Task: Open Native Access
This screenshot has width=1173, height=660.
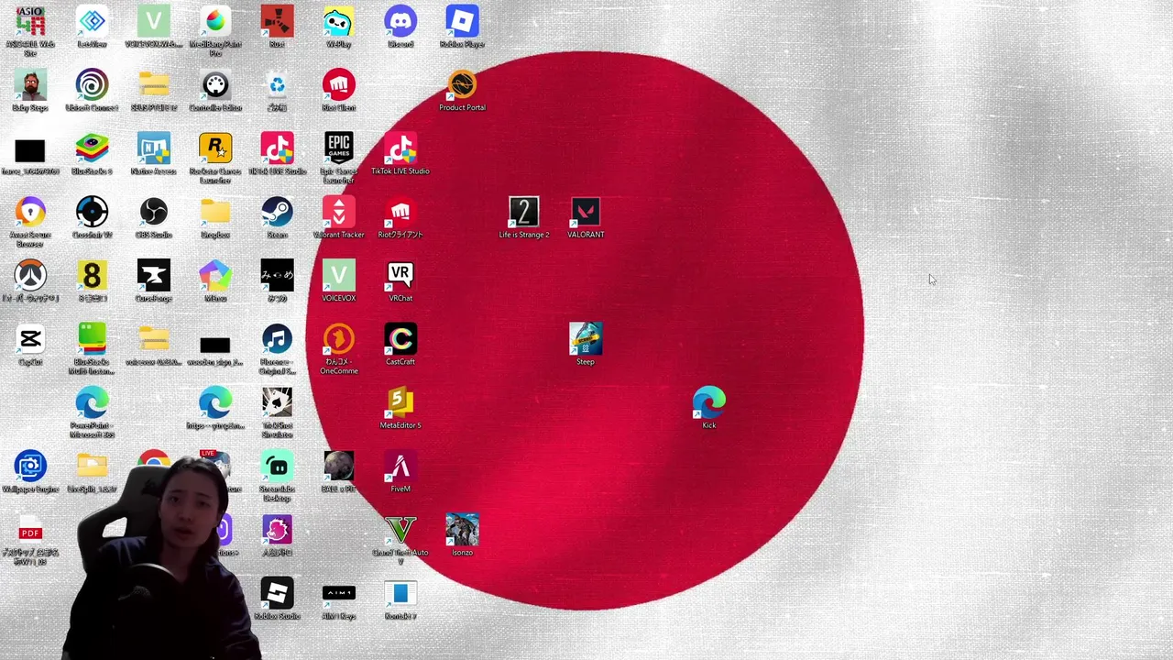Action: [154, 148]
